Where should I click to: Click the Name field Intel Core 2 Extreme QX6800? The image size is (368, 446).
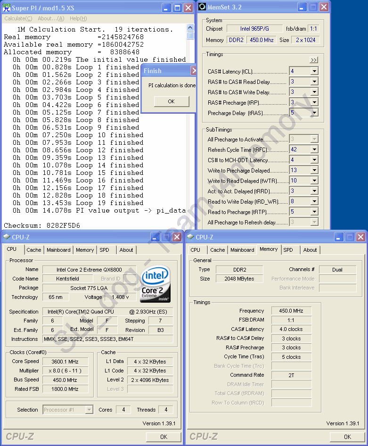[89, 270]
